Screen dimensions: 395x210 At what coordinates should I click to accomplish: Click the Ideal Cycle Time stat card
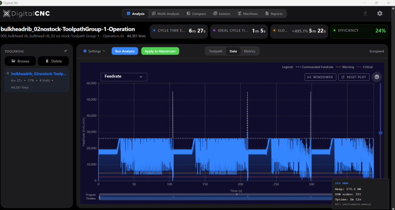tap(239, 31)
